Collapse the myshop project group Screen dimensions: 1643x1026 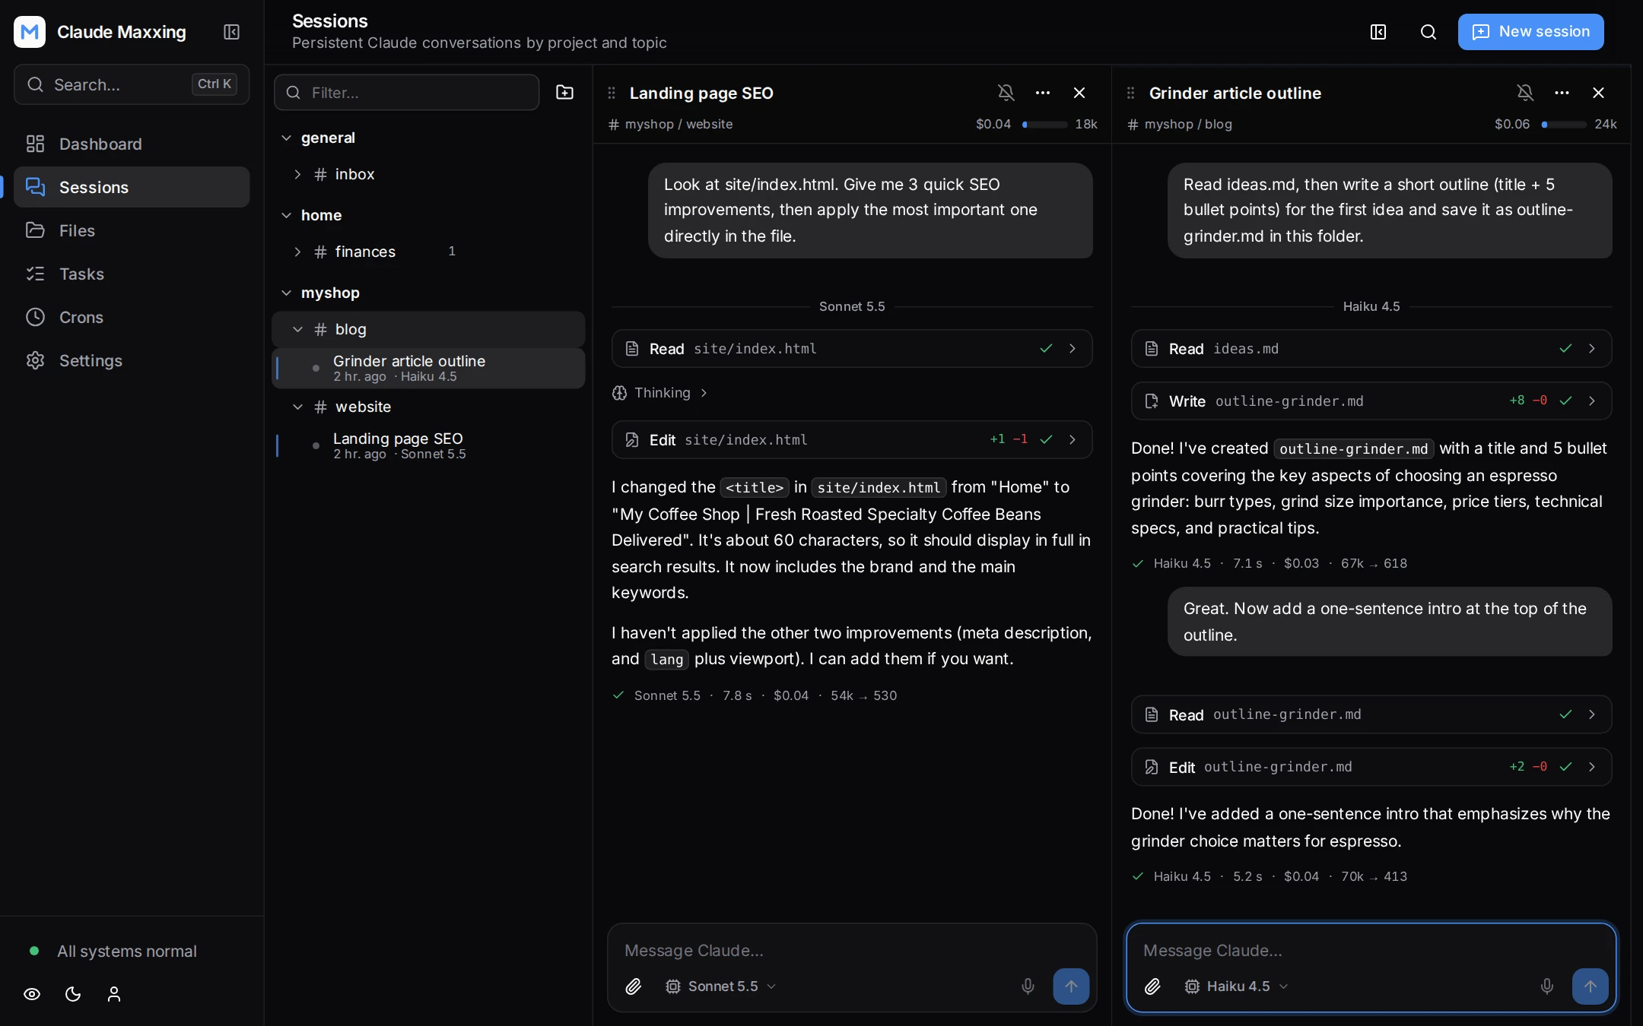(x=286, y=293)
